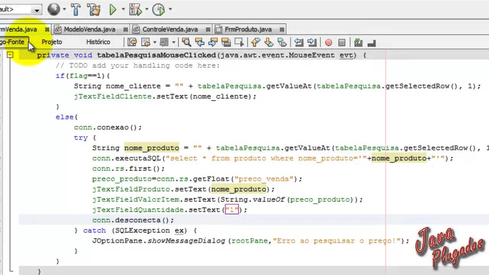Open the Profile Project dropdown arrow
489x275 pixels.
(x=170, y=9)
